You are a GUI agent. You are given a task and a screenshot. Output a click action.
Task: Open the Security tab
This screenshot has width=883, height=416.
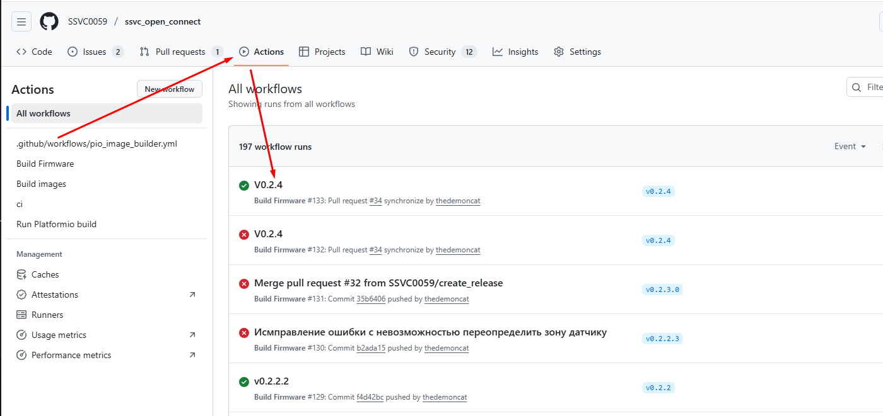[440, 52]
